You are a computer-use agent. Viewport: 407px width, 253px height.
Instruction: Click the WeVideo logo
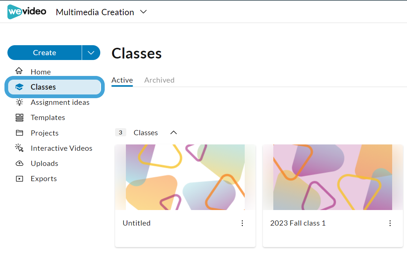click(x=27, y=11)
